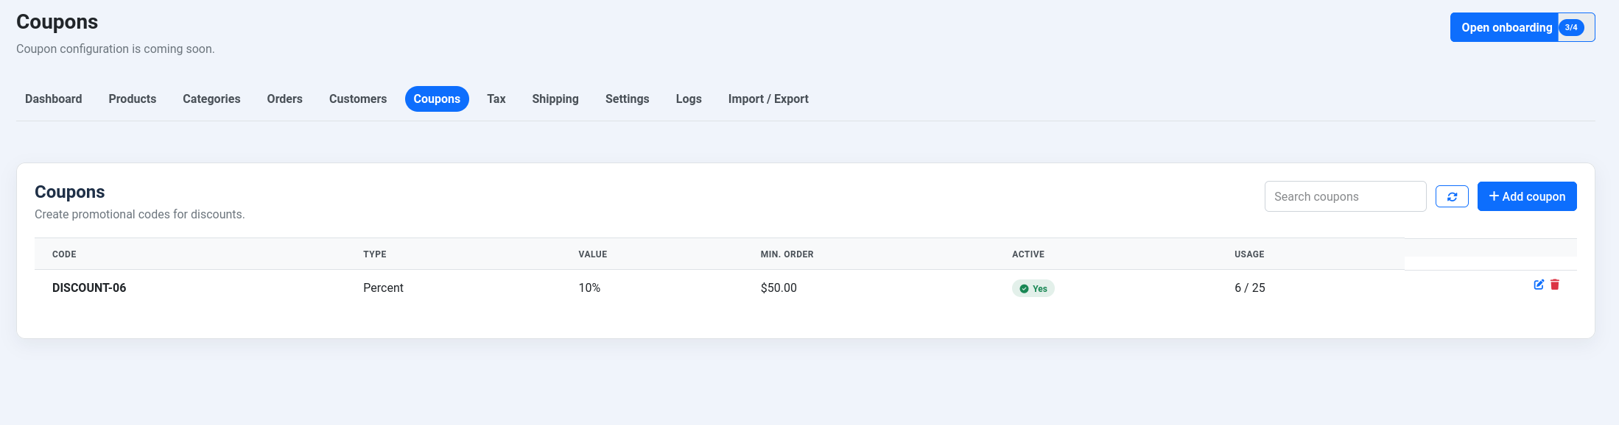Open the Settings tab

point(628,99)
